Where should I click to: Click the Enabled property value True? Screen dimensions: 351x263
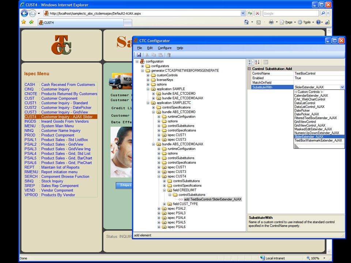pyautogui.click(x=319, y=78)
